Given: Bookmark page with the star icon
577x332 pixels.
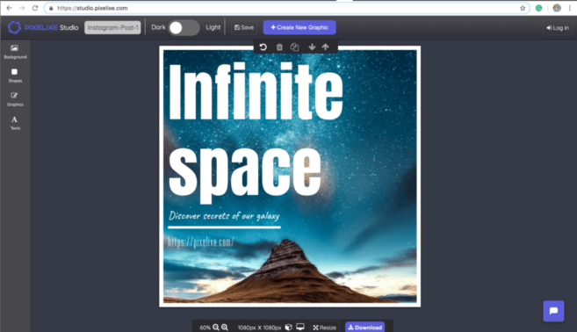Looking at the screenshot, I should coord(523,8).
